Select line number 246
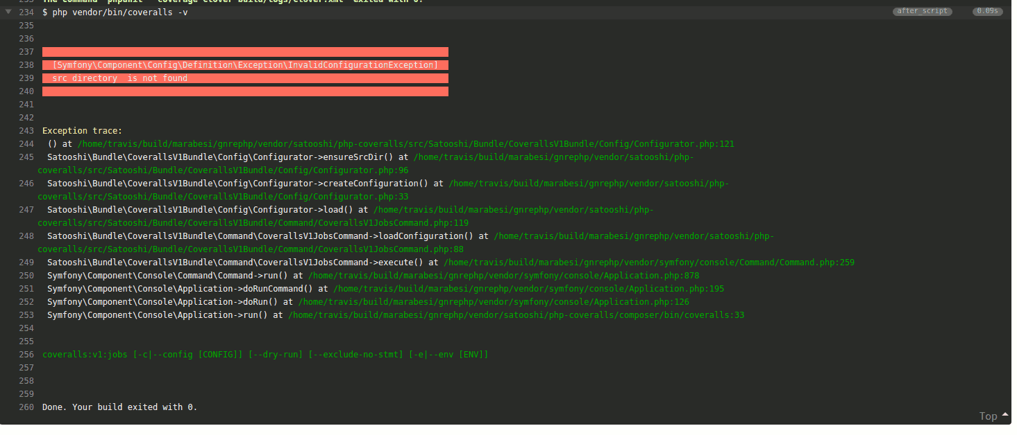This screenshot has height=435, width=1017. (x=27, y=184)
